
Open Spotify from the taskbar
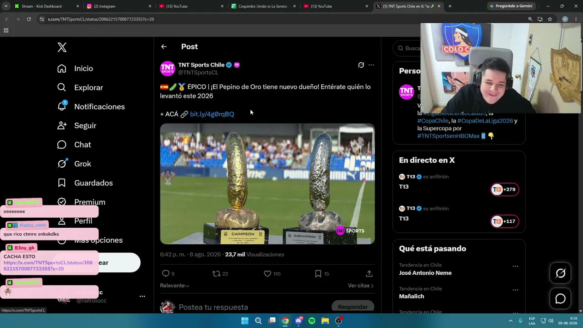pos(312,321)
